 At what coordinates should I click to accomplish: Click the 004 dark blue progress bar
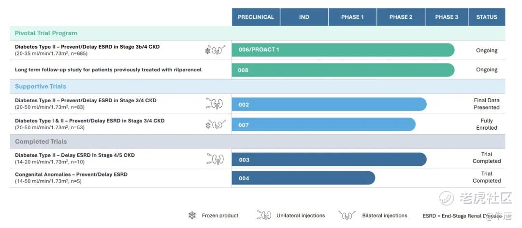pyautogui.click(x=304, y=178)
